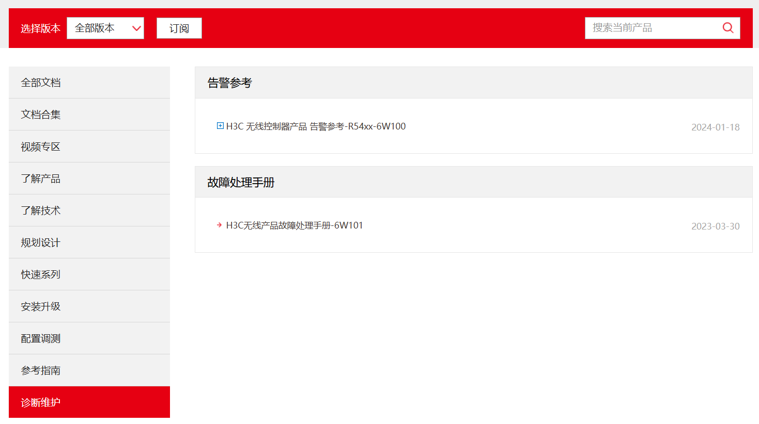
Task: Select the highlighted 诊断维护 sidebar item
Action: point(89,402)
